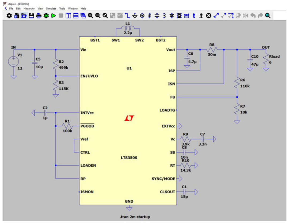
Task: Click the Rload resistor symbol
Action: tap(266, 59)
